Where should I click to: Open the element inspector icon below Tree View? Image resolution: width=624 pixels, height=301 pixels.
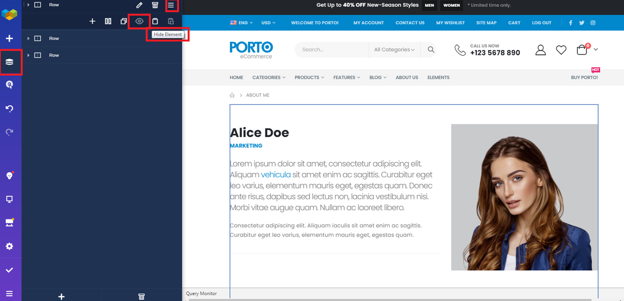[x=9, y=85]
